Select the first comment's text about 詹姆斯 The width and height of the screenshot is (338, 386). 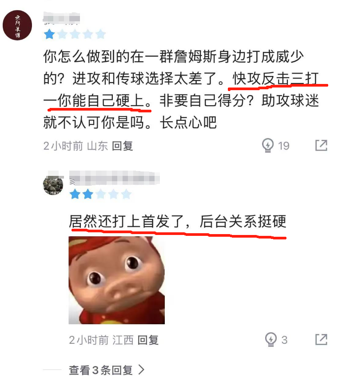(x=181, y=89)
